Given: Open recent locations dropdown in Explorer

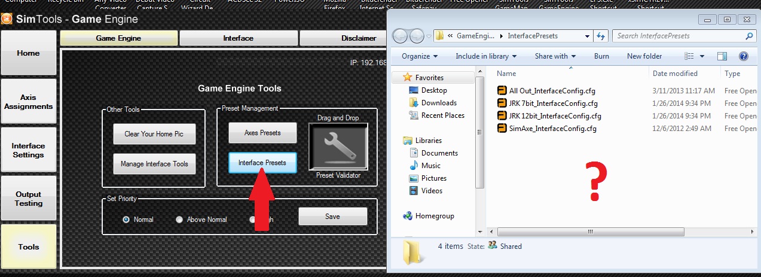Looking at the screenshot, I should (x=429, y=36).
